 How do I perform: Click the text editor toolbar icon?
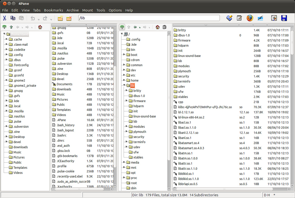click(x=239, y=18)
